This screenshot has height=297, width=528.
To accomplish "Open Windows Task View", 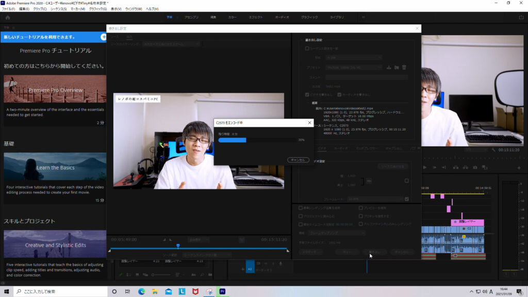I will click(x=127, y=292).
